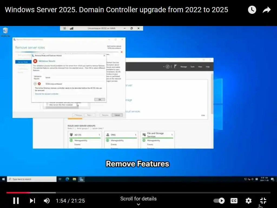Open Server Manager Help menu
277x208 pixels.
[207, 67]
